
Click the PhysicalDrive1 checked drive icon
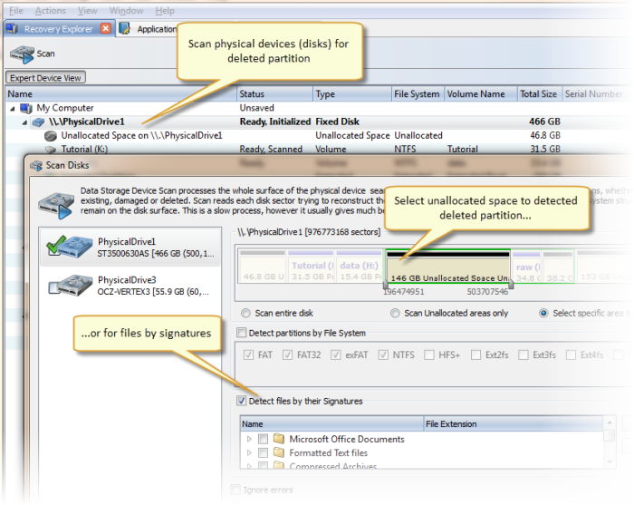pyautogui.click(x=69, y=247)
